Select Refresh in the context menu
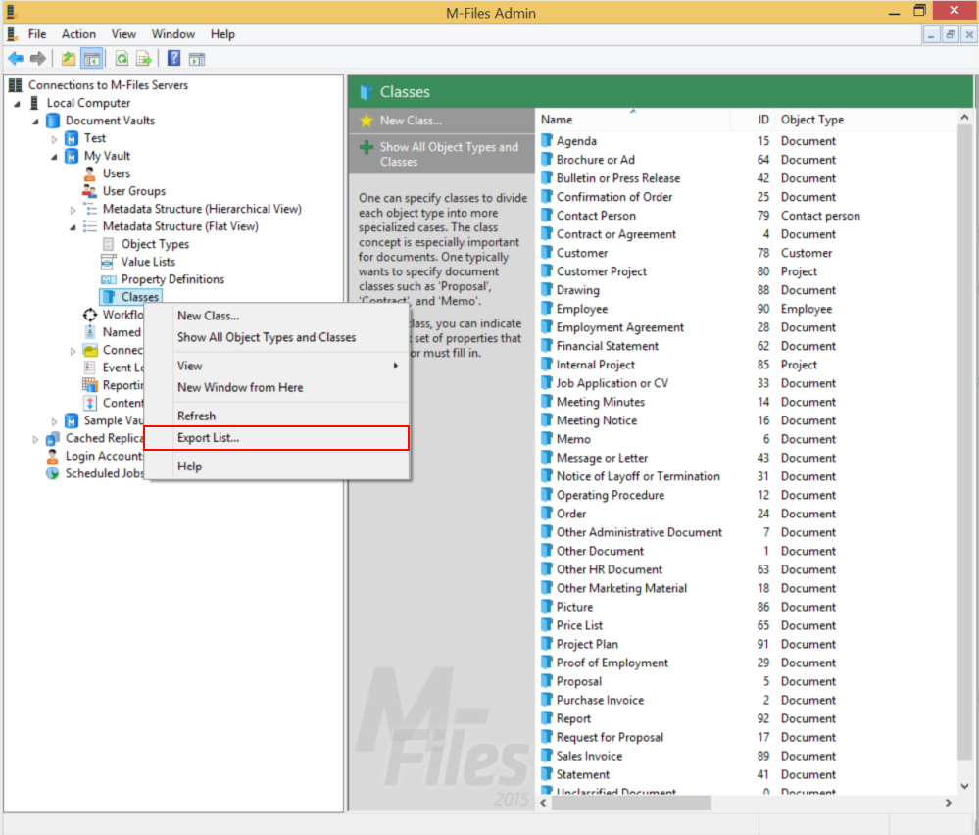The width and height of the screenshot is (979, 835). click(x=196, y=415)
